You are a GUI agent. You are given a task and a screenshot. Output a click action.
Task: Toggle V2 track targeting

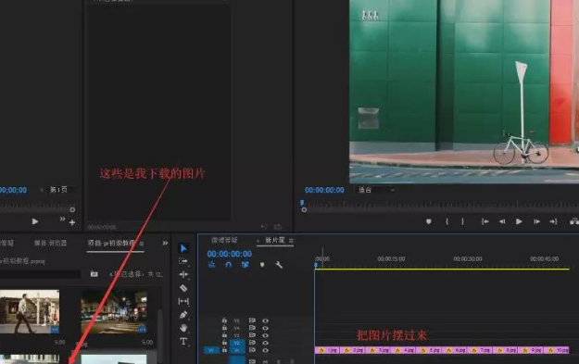pos(237,343)
